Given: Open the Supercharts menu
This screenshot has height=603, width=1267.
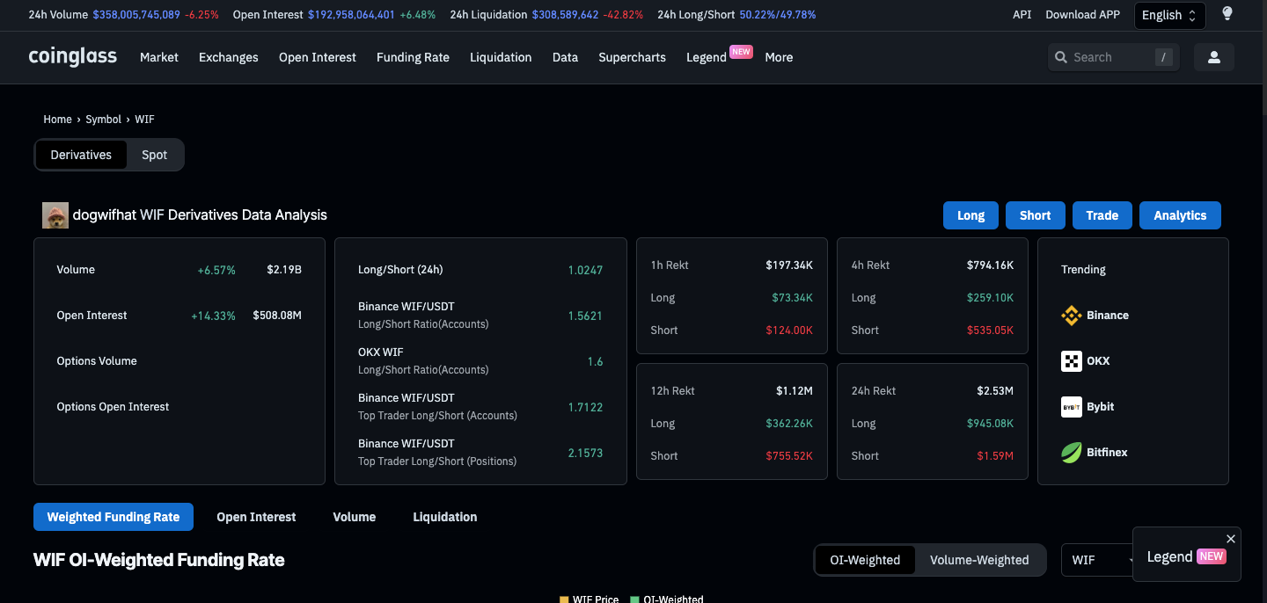Looking at the screenshot, I should [632, 57].
